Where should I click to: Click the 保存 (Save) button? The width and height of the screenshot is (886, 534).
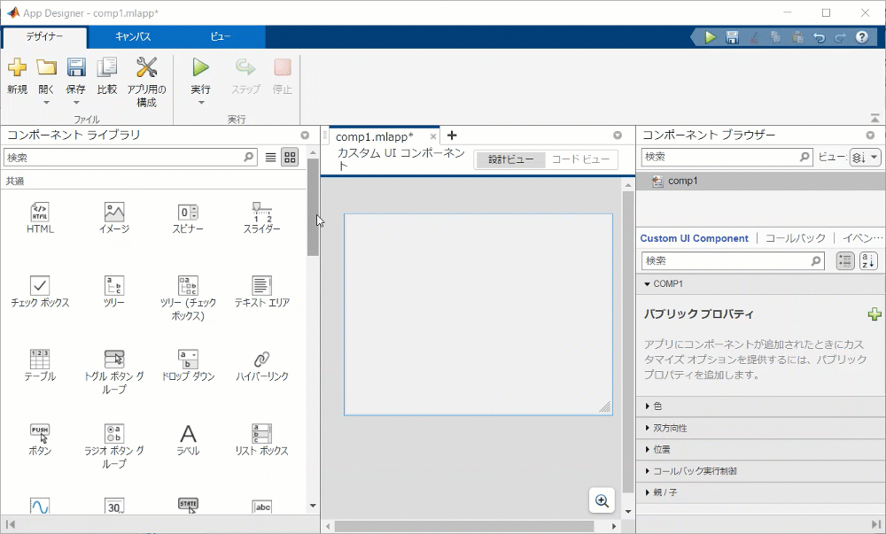click(x=76, y=69)
